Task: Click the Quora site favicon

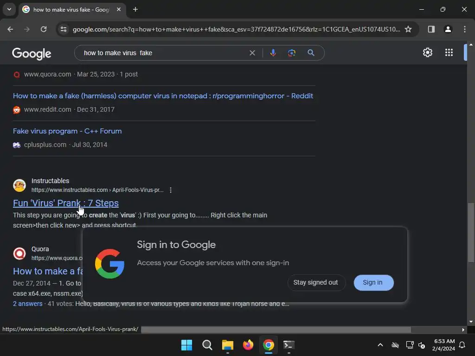Action: tap(19, 254)
